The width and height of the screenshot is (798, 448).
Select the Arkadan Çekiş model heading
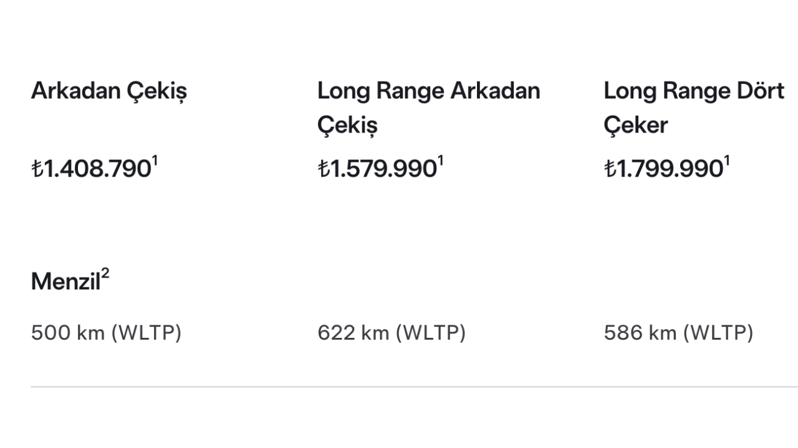point(109,93)
